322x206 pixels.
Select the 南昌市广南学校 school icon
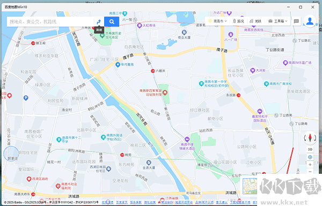[266, 84]
